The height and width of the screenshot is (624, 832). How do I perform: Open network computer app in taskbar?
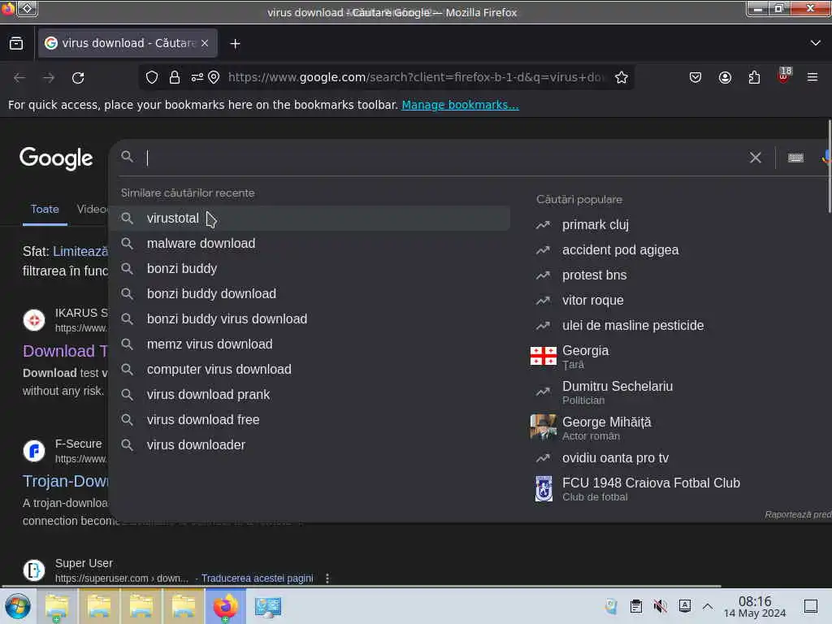(267, 606)
